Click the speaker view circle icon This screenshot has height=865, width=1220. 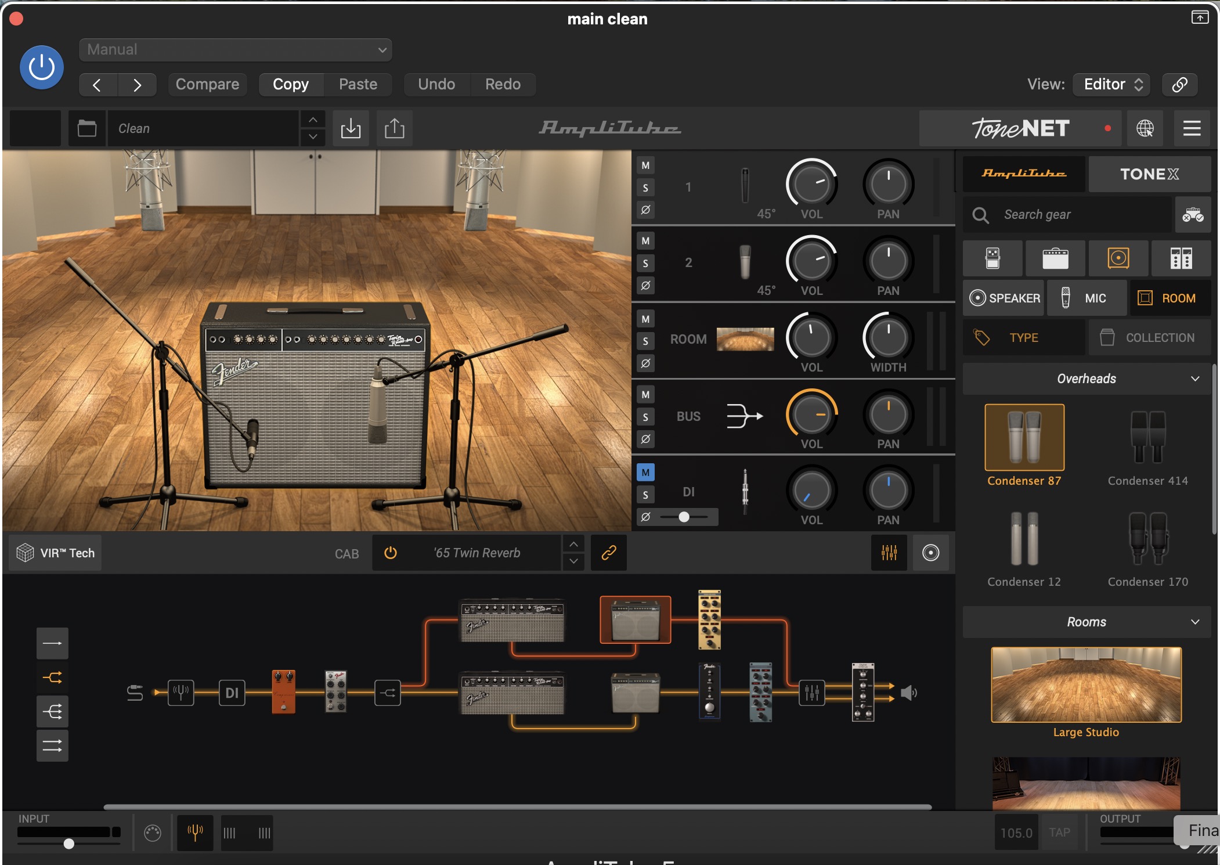click(931, 553)
